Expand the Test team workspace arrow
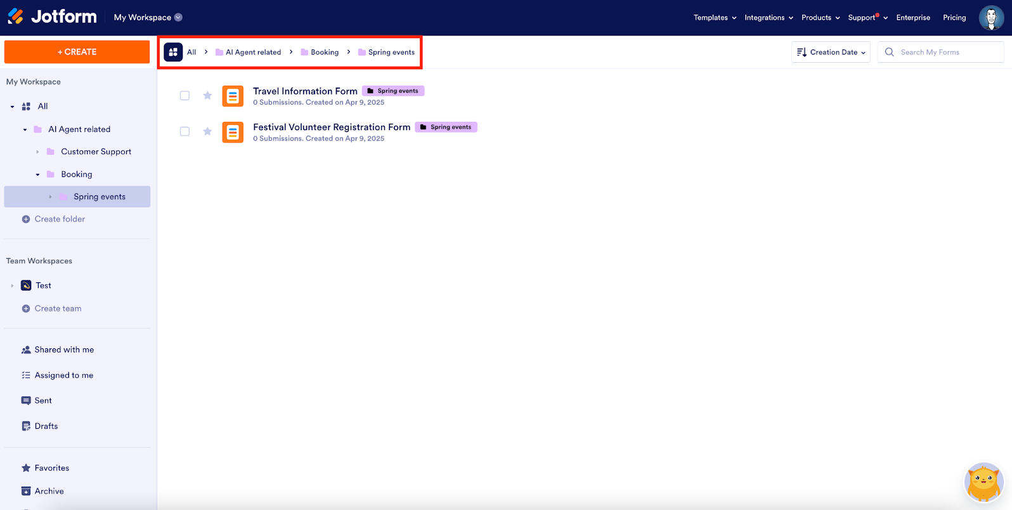Screen dimensions: 1012x510 12,285
